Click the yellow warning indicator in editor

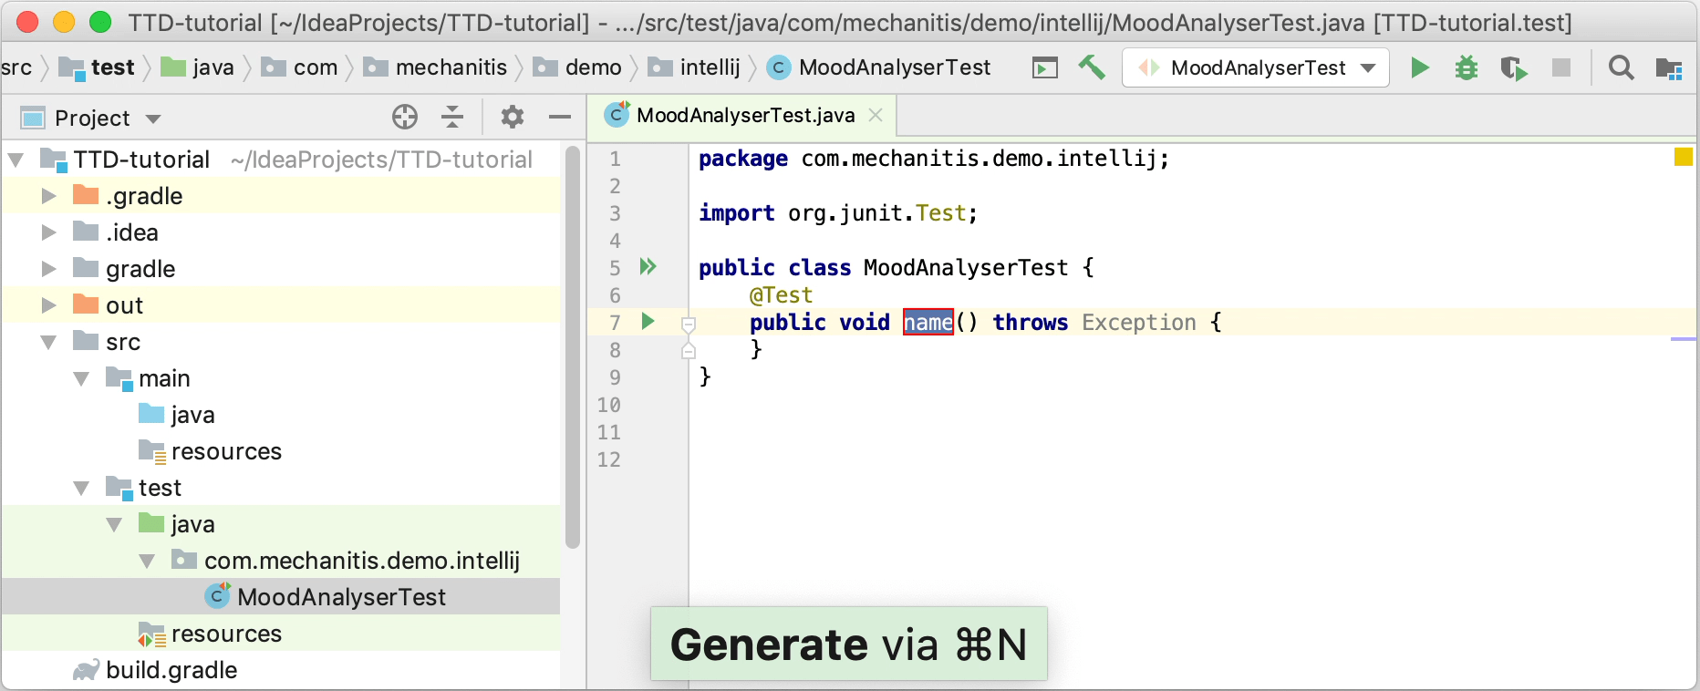pyautogui.click(x=1684, y=157)
